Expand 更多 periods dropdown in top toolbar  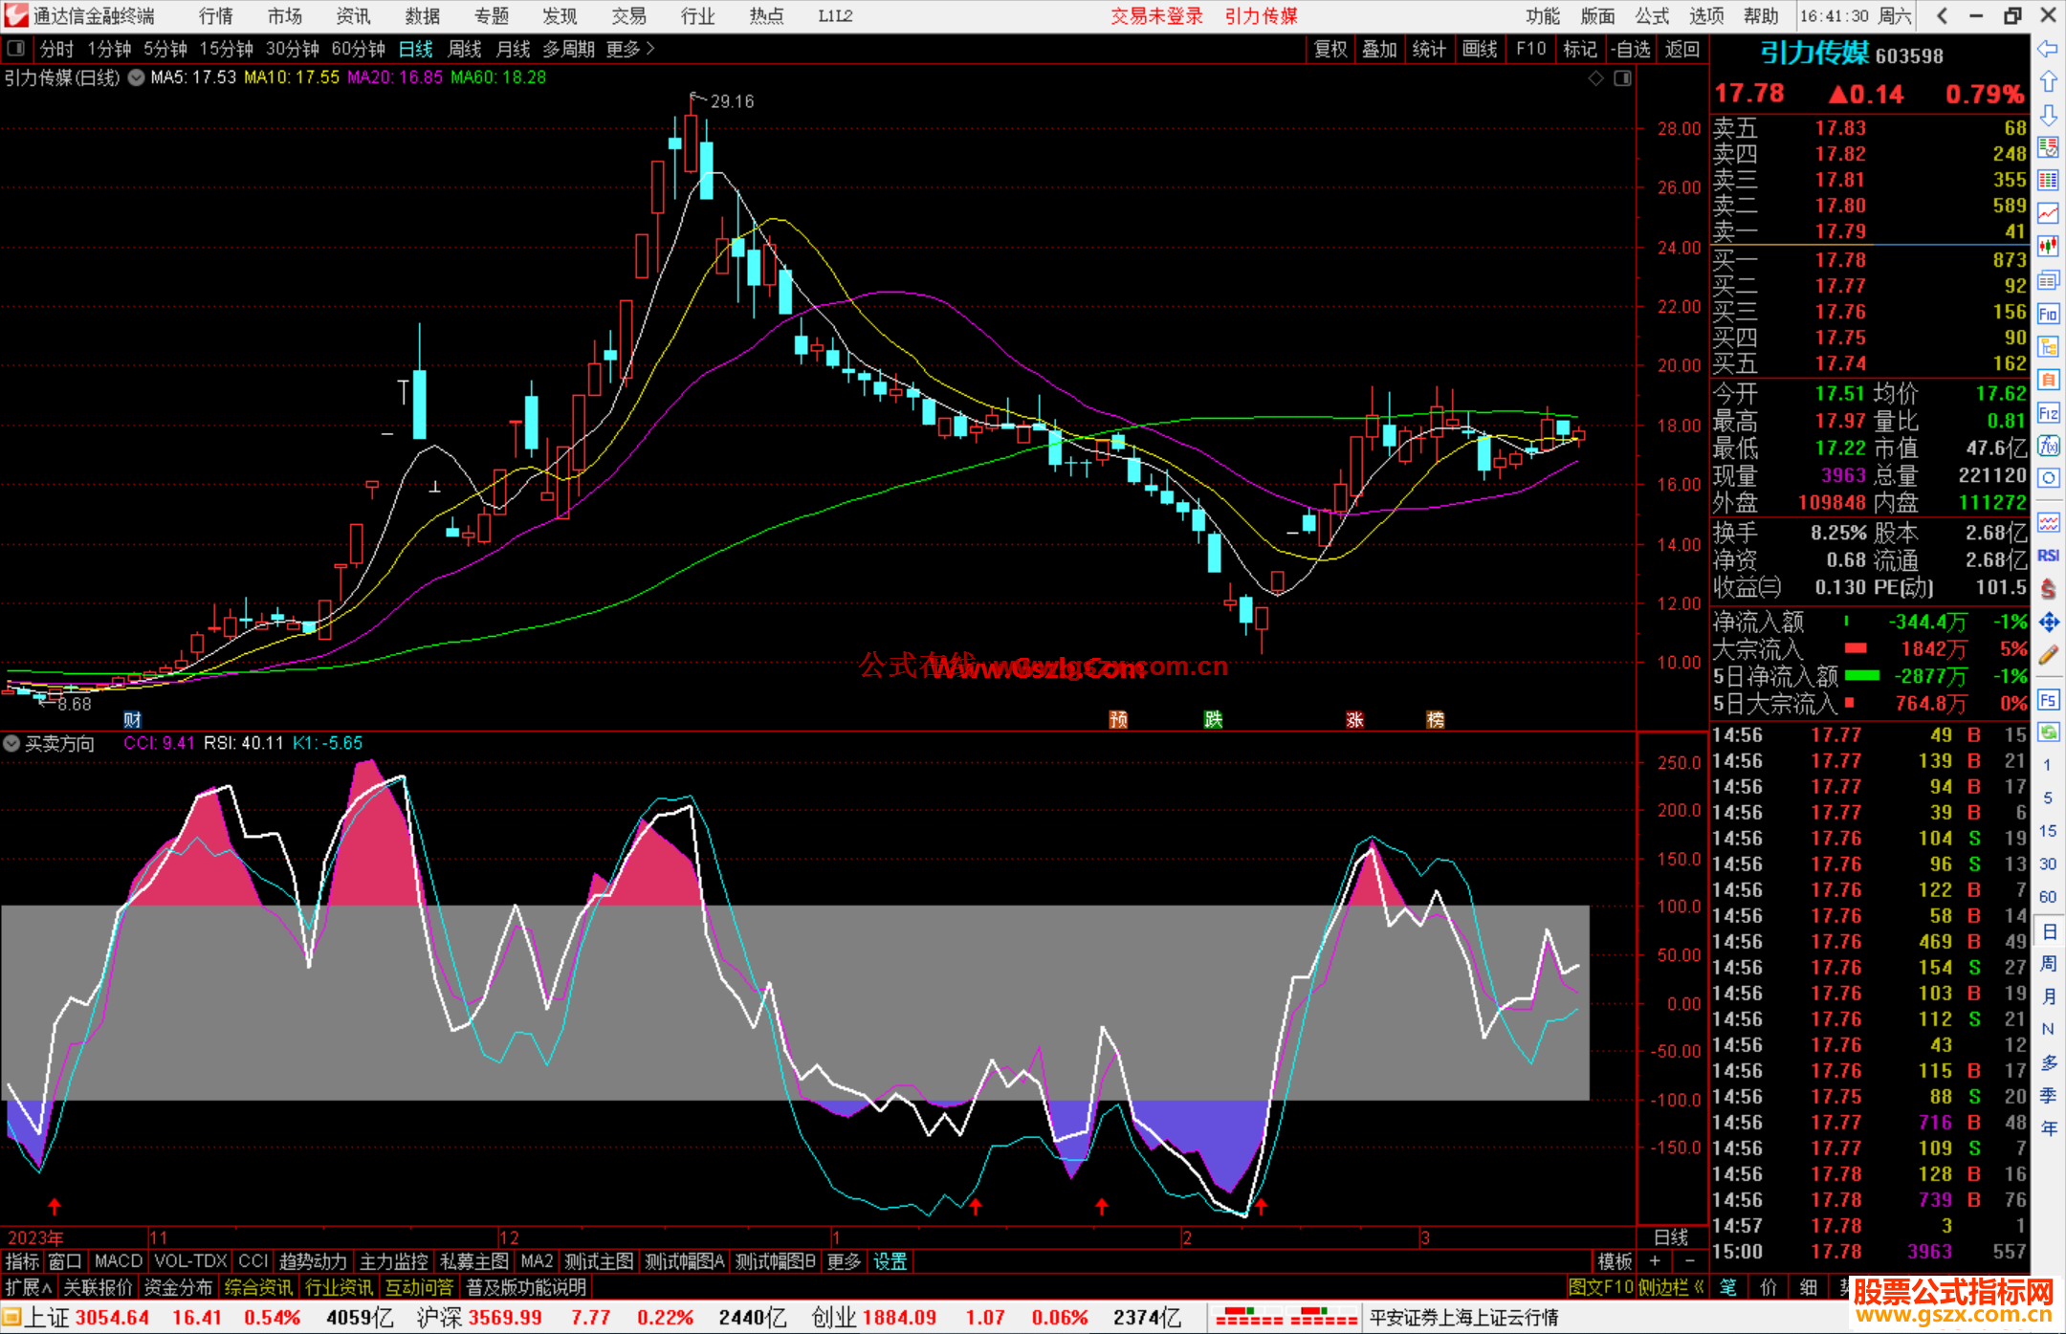[x=629, y=49]
